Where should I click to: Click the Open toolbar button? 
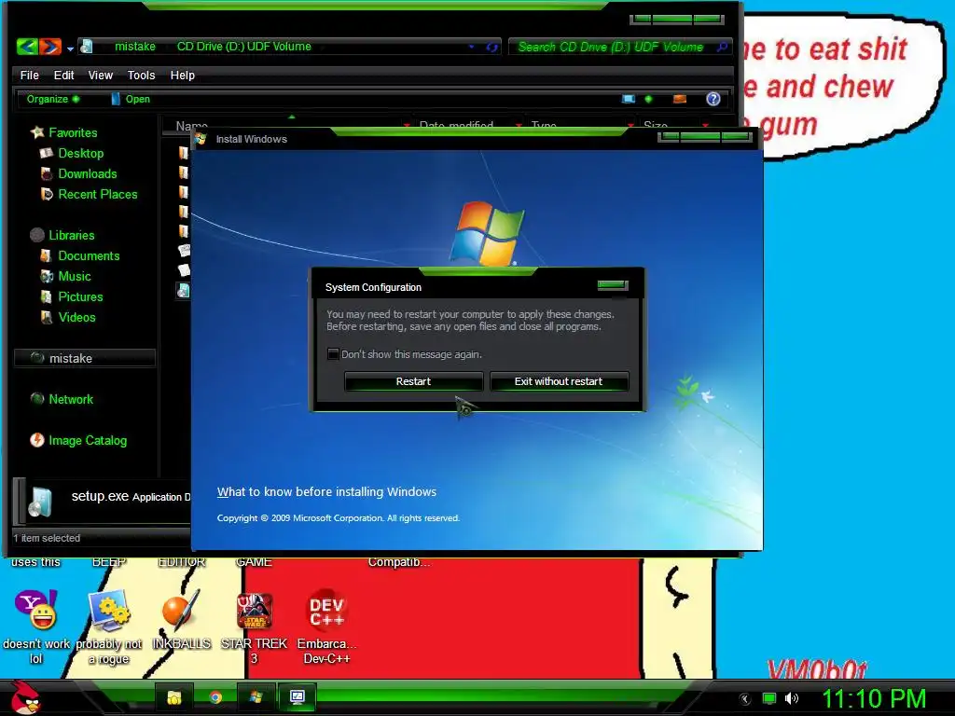[131, 99]
